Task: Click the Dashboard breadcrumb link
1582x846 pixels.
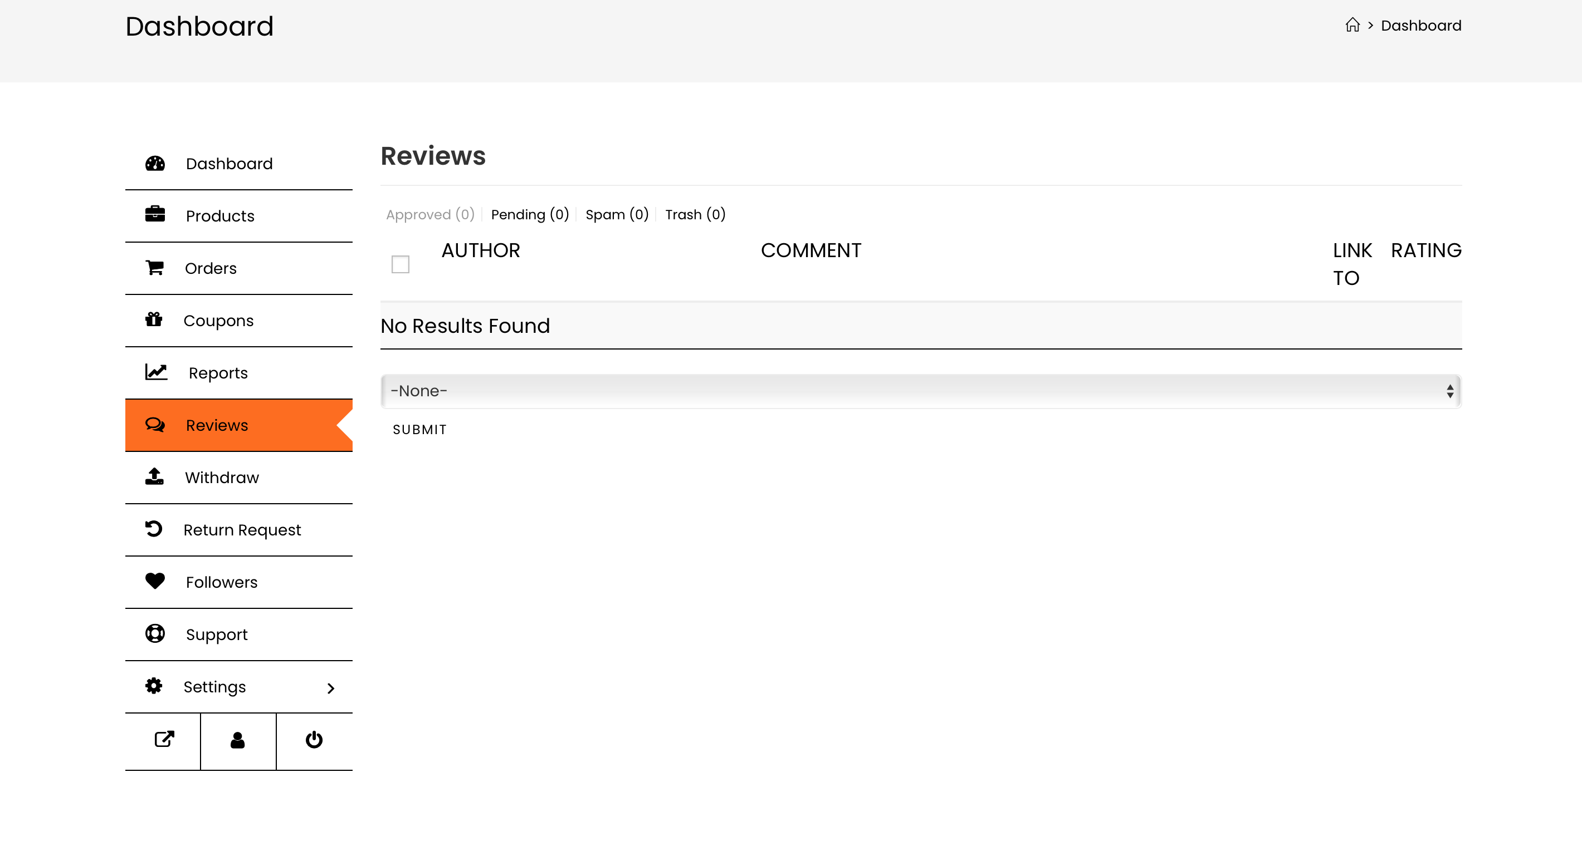Action: tap(1420, 25)
